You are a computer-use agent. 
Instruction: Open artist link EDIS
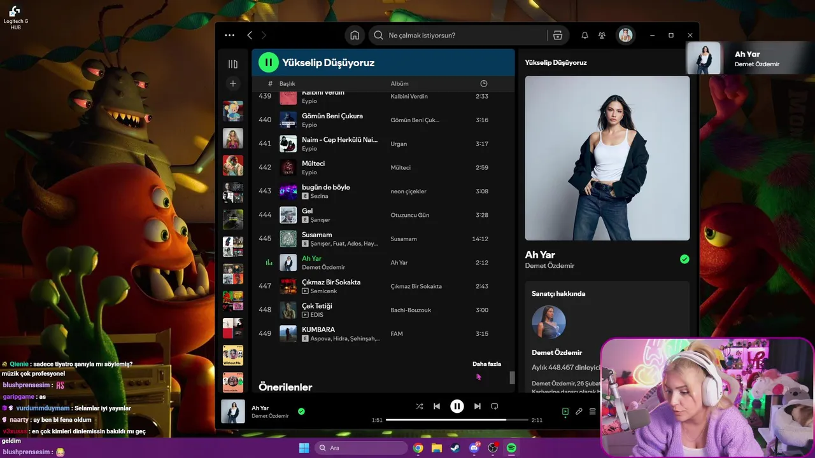(x=318, y=315)
